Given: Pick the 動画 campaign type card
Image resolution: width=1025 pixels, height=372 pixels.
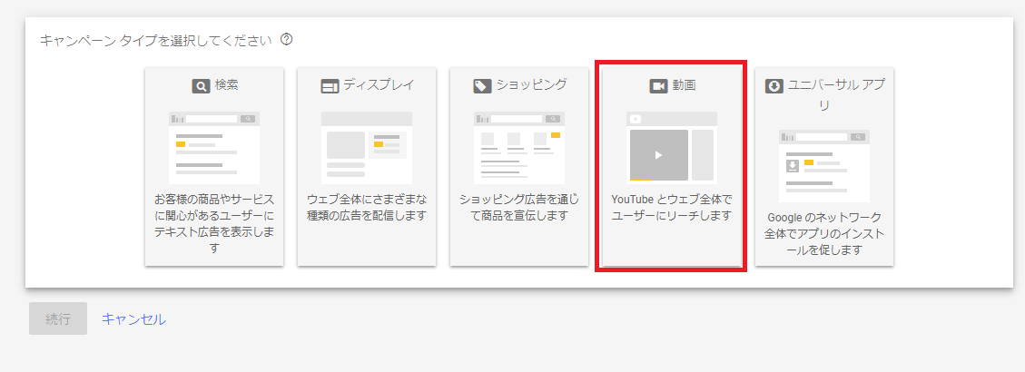Looking at the screenshot, I should point(671,166).
